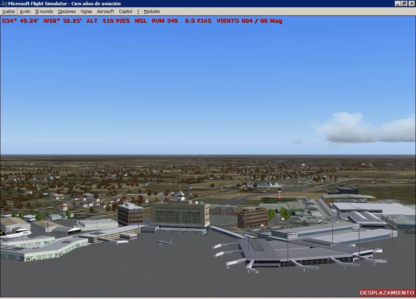
Task: Minimize the Flight Simulator window
Action: click(x=398, y=3)
